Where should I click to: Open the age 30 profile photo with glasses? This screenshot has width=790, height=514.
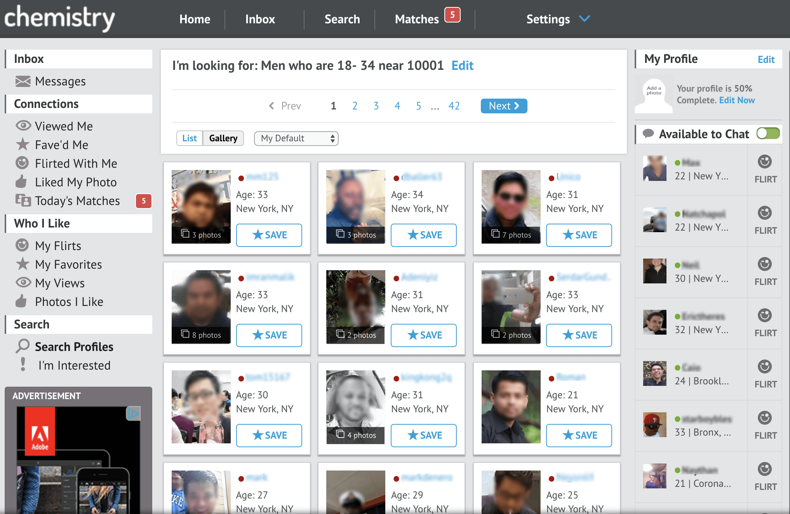[x=201, y=406]
